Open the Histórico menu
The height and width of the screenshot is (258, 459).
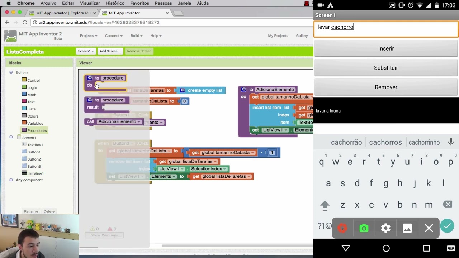tap(115, 3)
